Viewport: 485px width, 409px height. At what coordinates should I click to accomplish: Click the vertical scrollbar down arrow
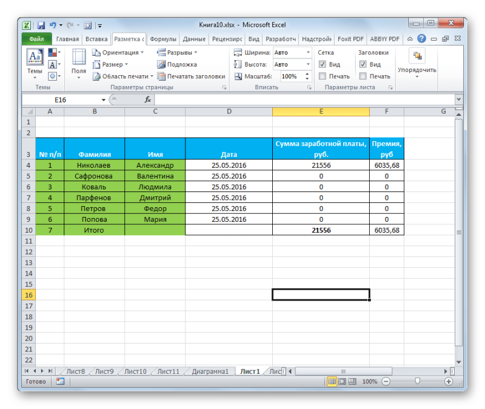pyautogui.click(x=458, y=362)
